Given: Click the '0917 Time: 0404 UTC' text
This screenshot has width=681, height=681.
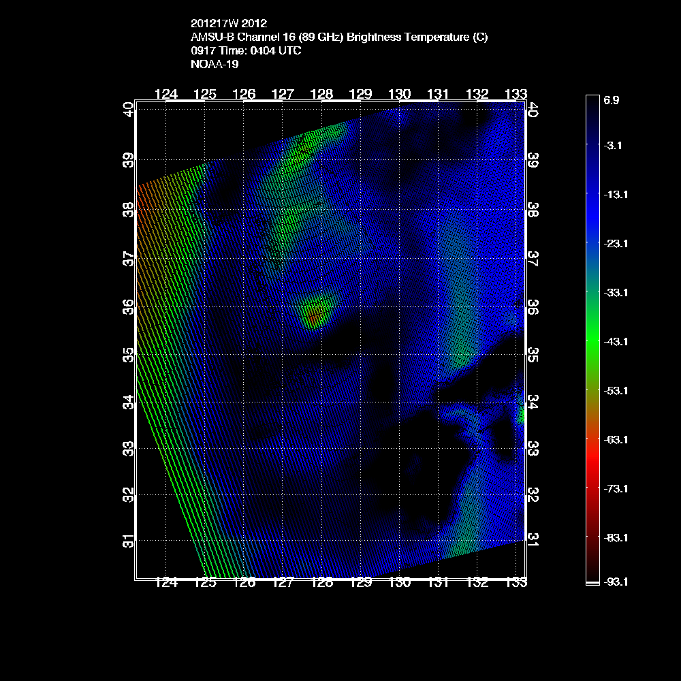Looking at the screenshot, I should coord(247,51).
